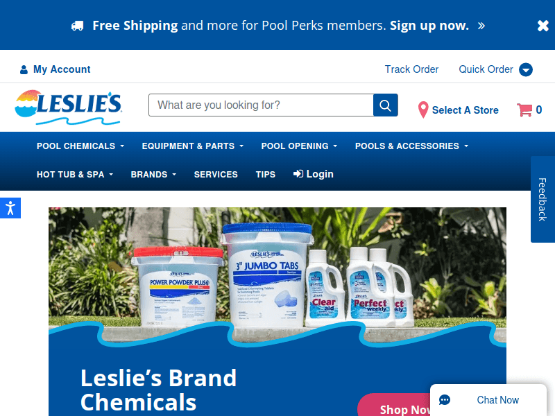Go to the Tips page

pos(266,175)
